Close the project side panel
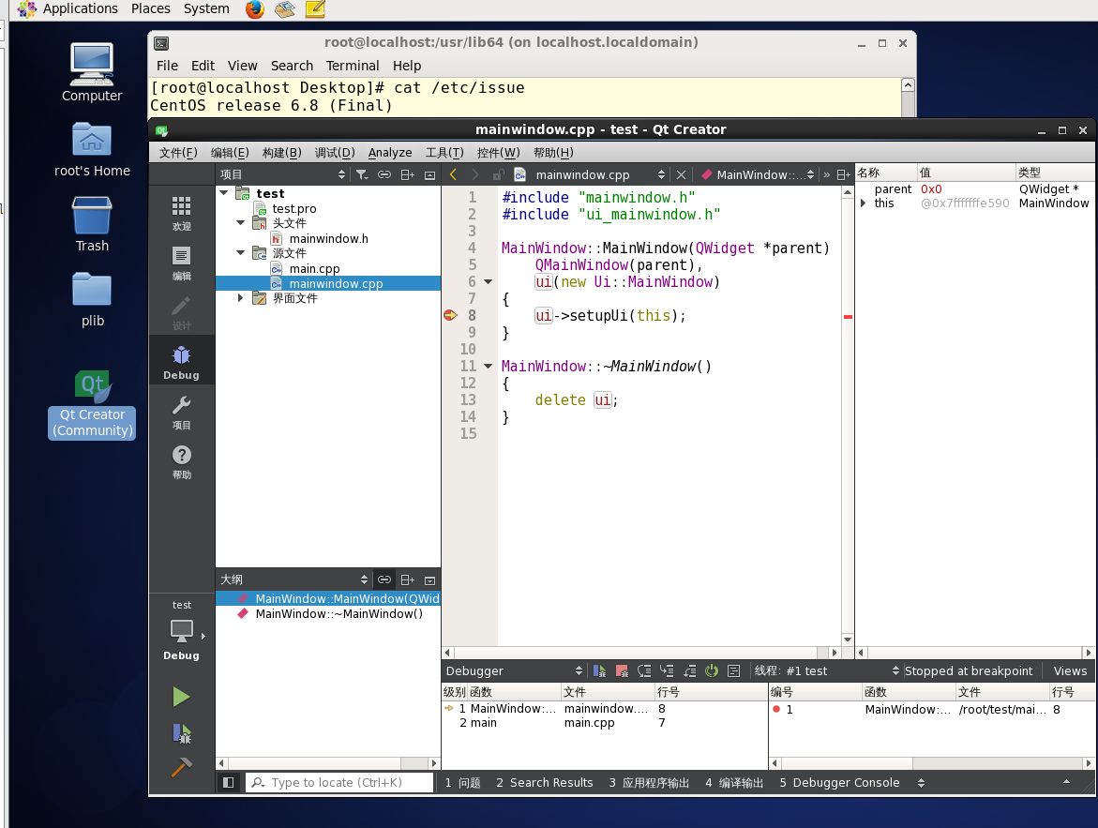Image resolution: width=1098 pixels, height=828 pixels. pyautogui.click(x=430, y=175)
